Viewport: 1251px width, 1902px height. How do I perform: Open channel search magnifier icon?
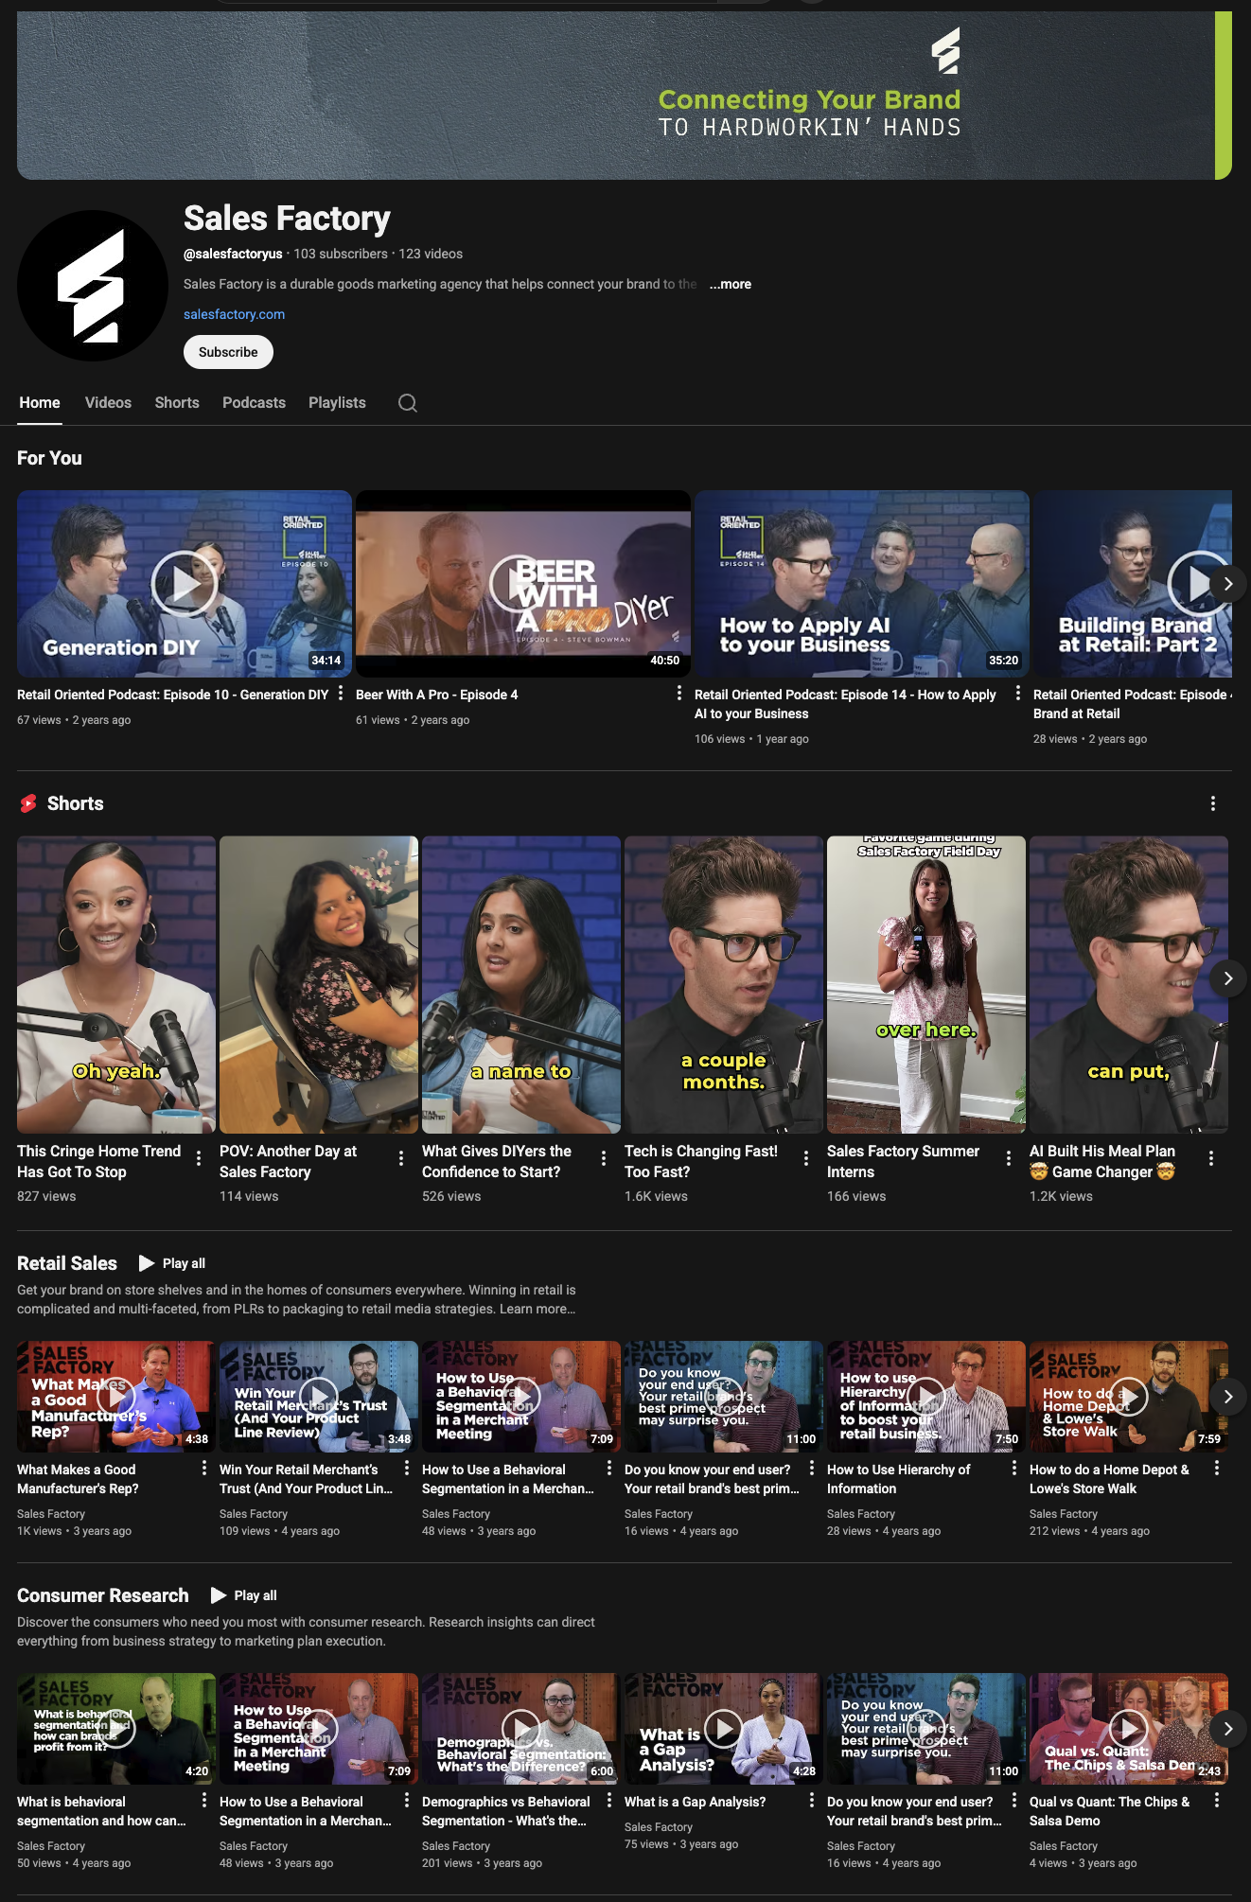click(x=408, y=403)
